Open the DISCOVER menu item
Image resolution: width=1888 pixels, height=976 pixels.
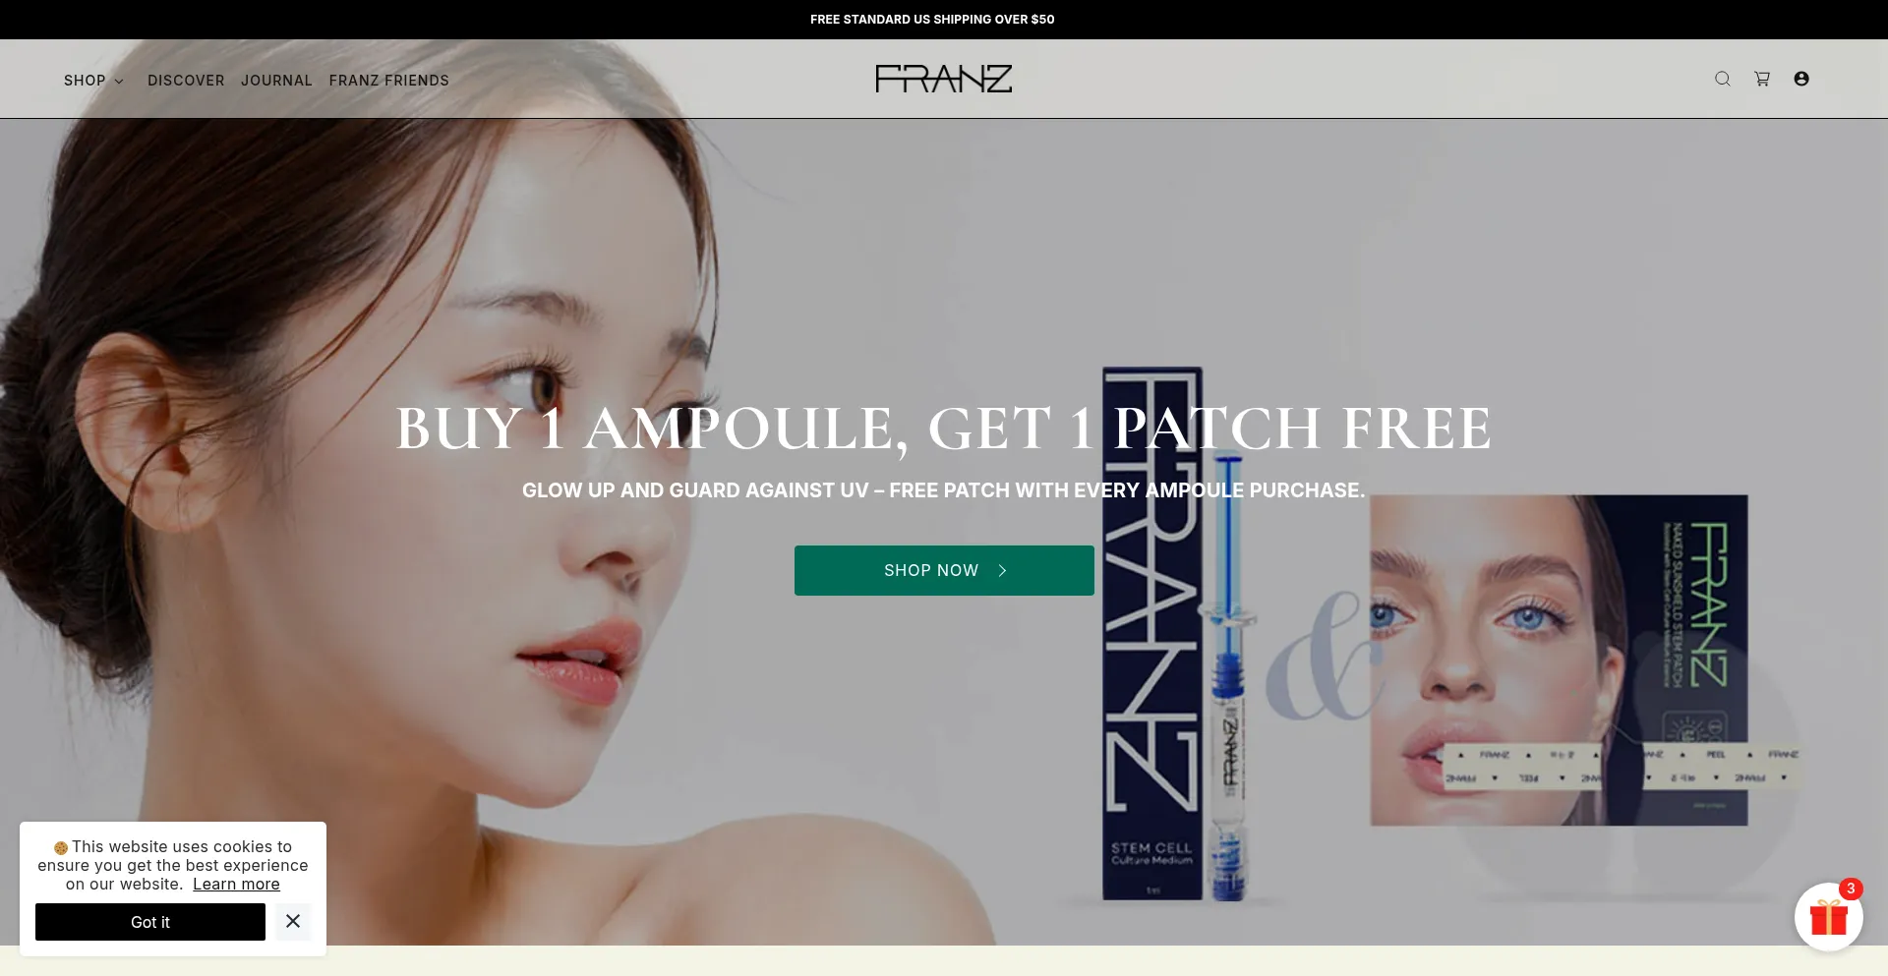coord(186,81)
